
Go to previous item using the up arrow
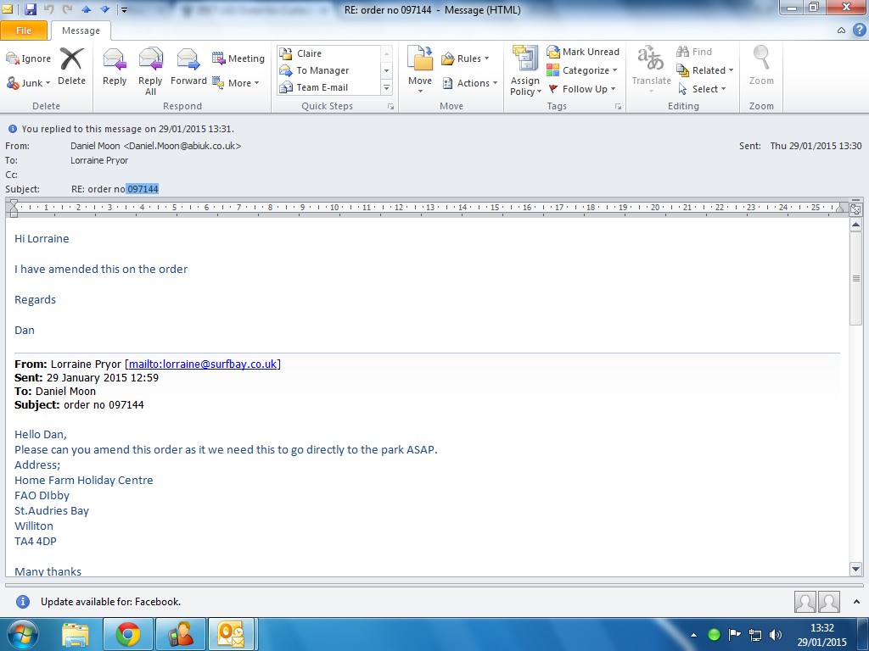click(87, 8)
